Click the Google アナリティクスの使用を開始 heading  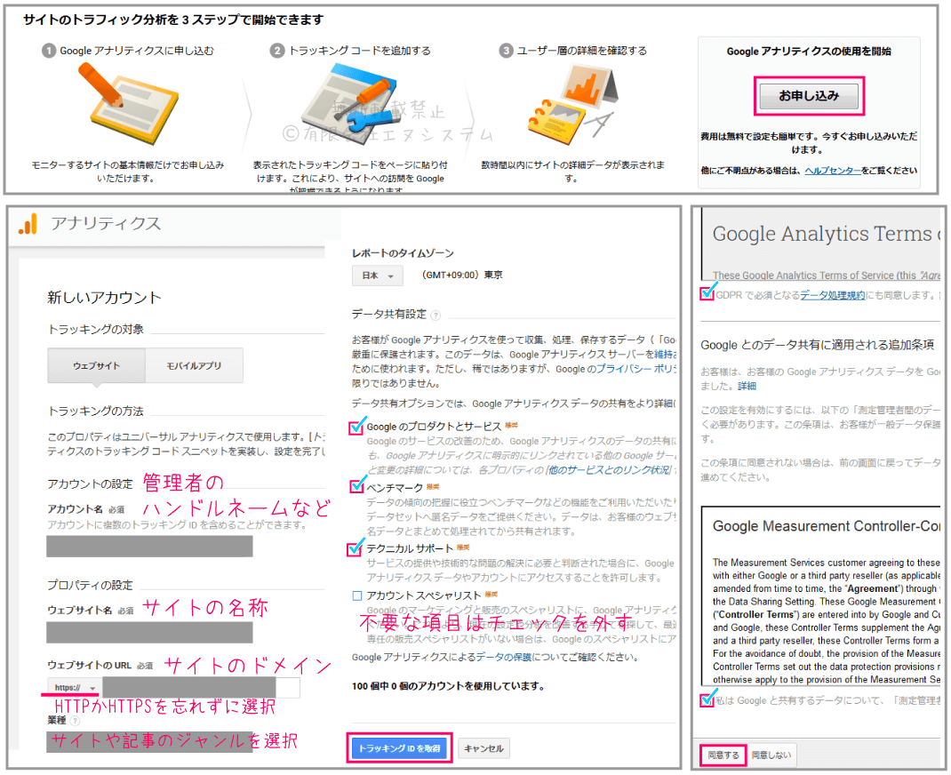(809, 52)
